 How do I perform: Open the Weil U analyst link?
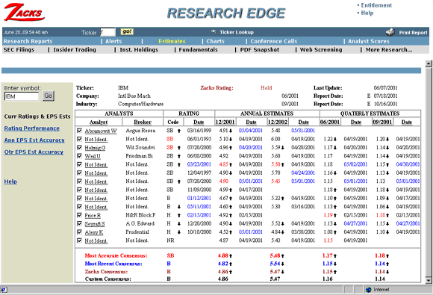point(93,156)
